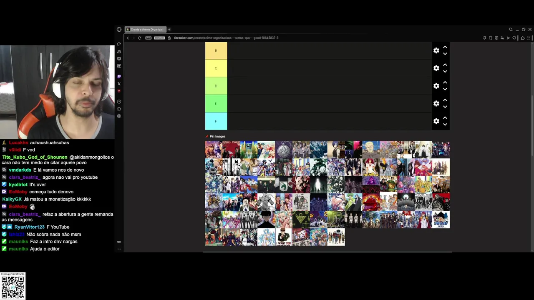The height and width of the screenshot is (300, 534).
Task: Open X (Twitter) in Opera sidebar
Action: 119,84
